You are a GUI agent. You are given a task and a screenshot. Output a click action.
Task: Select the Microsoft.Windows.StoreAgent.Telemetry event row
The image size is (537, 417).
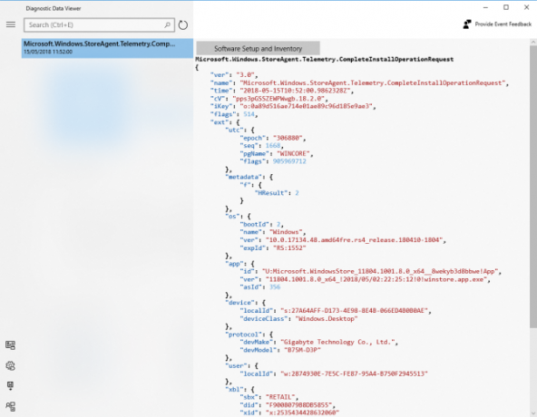click(x=107, y=48)
